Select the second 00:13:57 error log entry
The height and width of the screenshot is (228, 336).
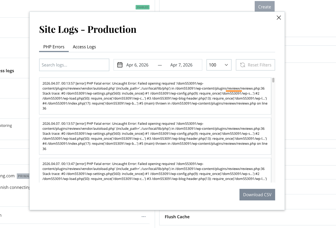(155, 136)
